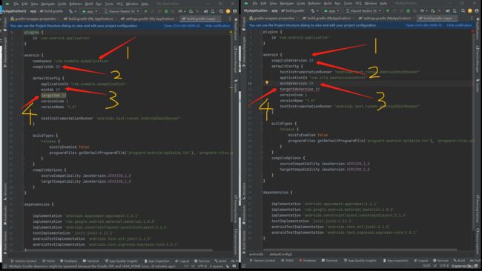Open the Code menu in the right window
Screen dimensions: 482x271
[300, 4]
